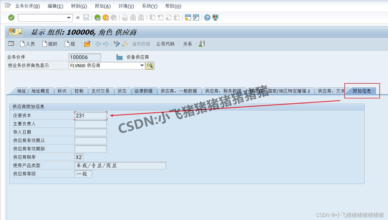Click the 供应商有效期从 input field

[91, 140]
